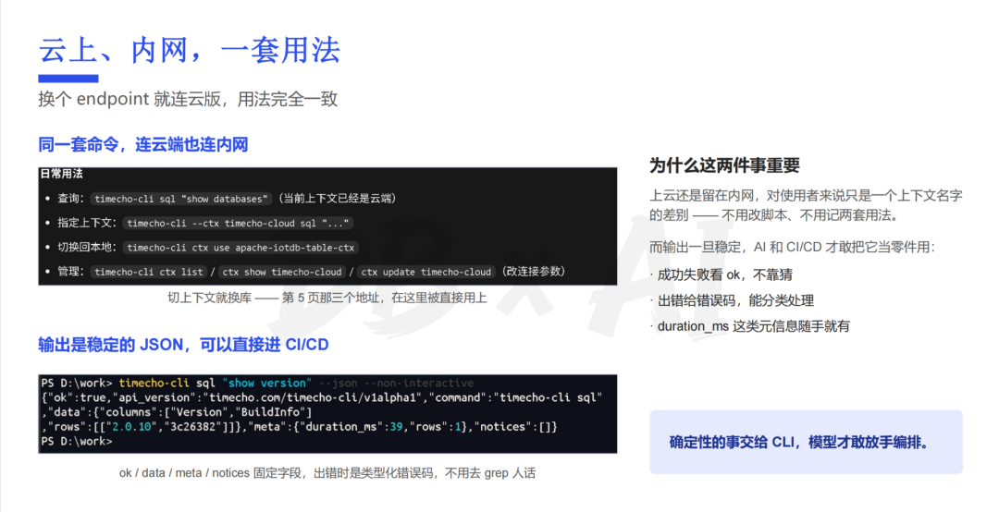Image resolution: width=999 pixels, height=512 pixels.
Task: Click heading 为什么这两件事重要
Action: [724, 165]
